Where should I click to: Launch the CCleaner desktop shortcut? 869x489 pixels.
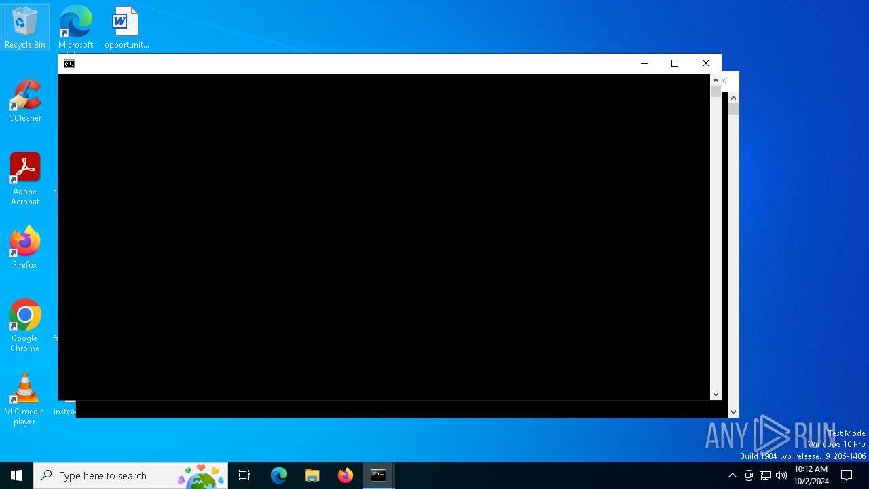(x=25, y=101)
